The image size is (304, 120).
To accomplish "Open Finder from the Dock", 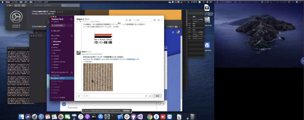I will click(21, 117).
